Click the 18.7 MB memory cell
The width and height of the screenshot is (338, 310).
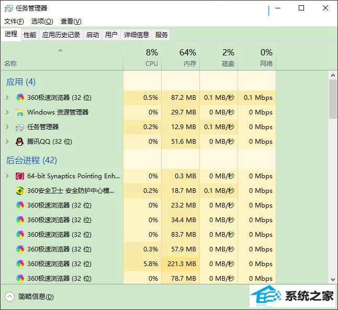point(181,191)
